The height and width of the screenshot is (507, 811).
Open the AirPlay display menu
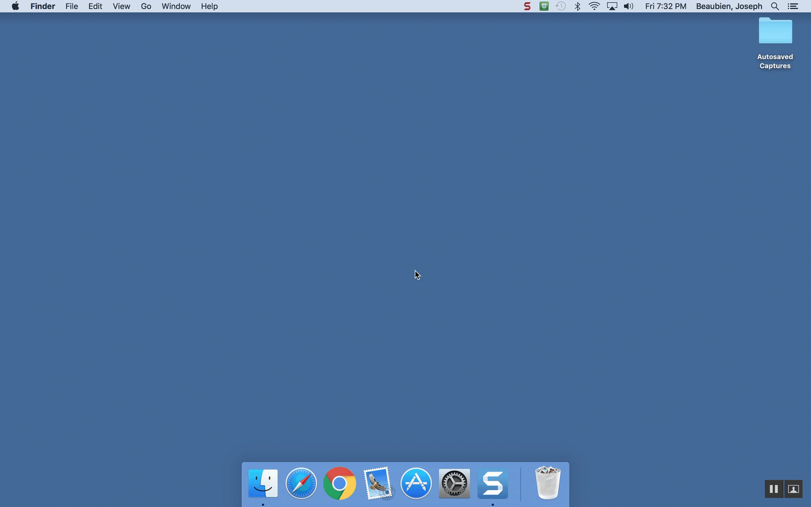point(612,6)
